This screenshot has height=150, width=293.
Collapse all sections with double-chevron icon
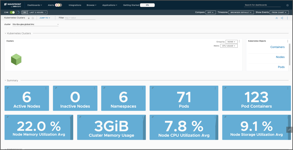pyautogui.click(x=277, y=18)
